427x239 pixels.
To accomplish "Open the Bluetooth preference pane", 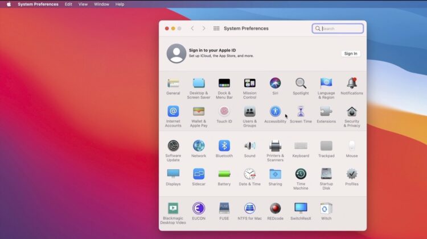I will [x=224, y=146].
